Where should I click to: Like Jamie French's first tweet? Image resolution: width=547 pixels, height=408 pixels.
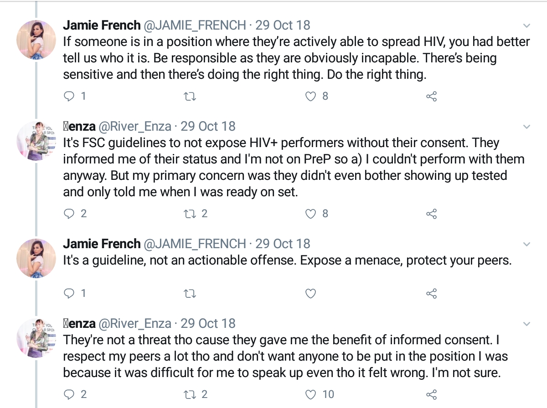(x=310, y=97)
